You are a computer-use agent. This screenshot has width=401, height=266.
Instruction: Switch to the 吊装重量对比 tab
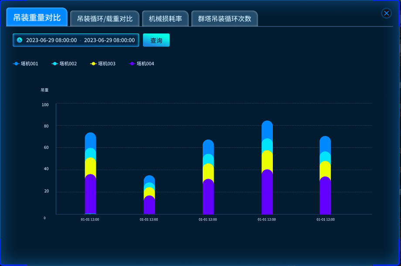point(37,18)
